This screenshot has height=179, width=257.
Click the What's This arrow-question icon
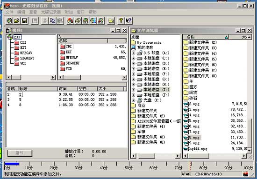tap(128, 21)
